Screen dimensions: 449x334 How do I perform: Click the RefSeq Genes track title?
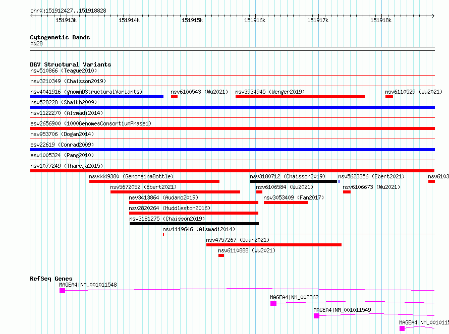tap(51, 279)
